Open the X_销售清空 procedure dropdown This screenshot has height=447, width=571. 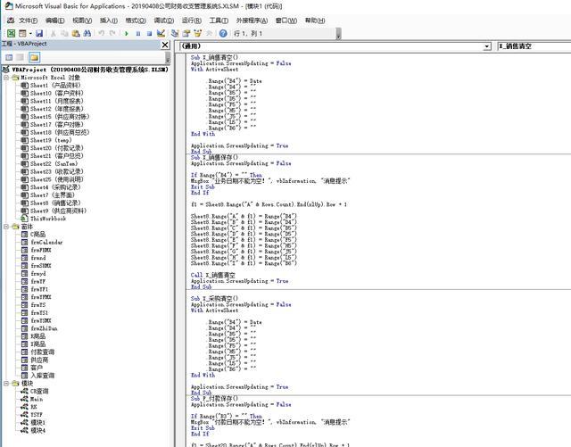[532, 46]
